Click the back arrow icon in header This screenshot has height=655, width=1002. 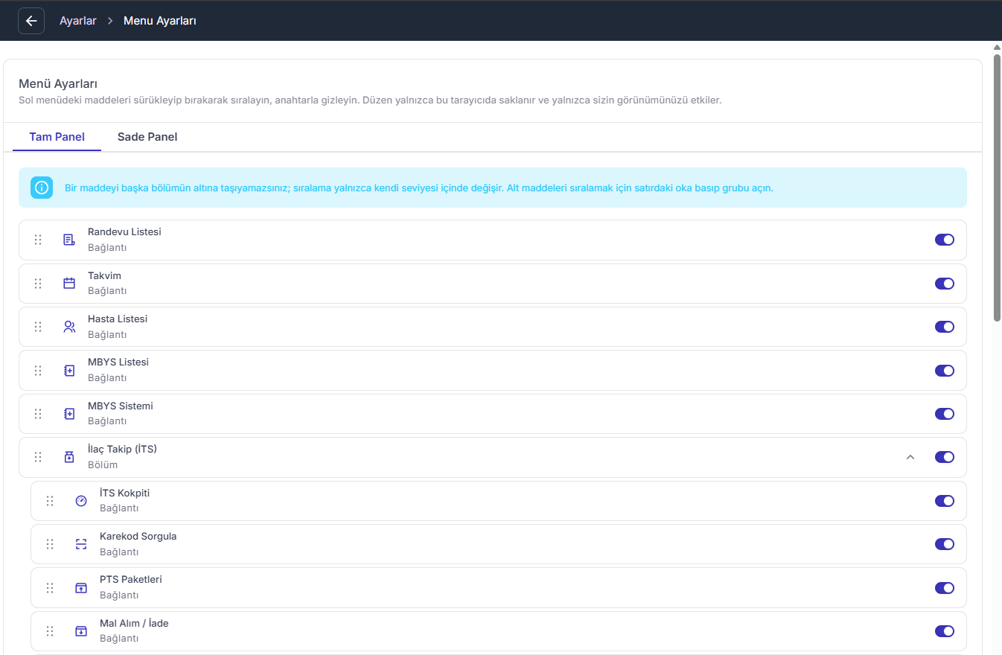pyautogui.click(x=31, y=21)
